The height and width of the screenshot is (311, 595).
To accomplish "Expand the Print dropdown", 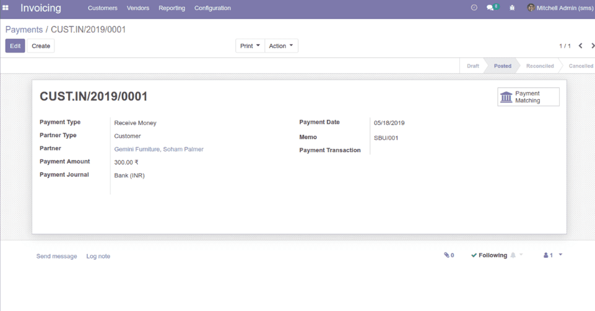I will coord(250,46).
